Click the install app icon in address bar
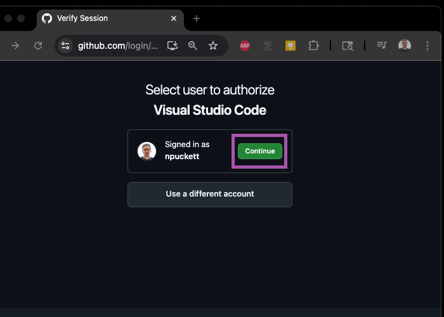The height and width of the screenshot is (317, 444). 172,46
